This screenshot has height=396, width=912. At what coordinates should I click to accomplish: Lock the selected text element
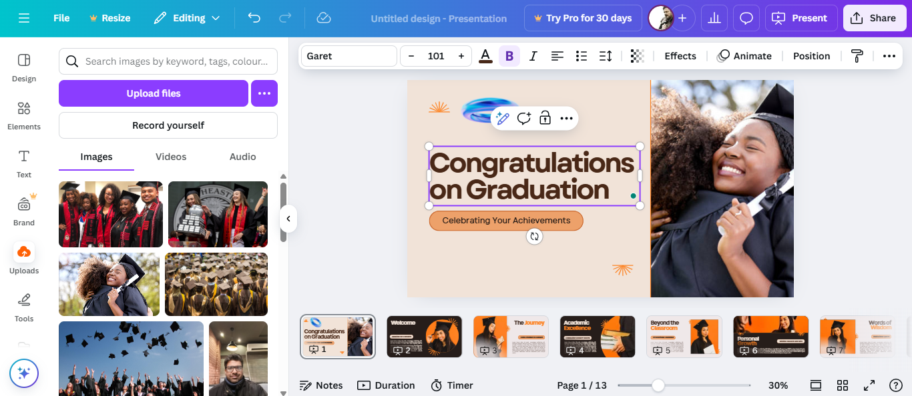545,119
